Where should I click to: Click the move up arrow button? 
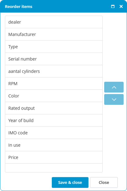[114, 87]
